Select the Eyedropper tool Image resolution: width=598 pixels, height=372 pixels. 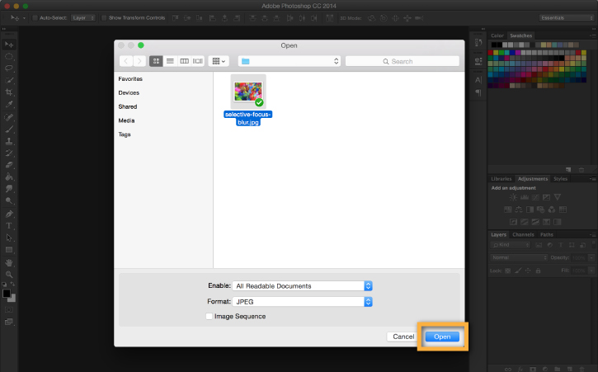pyautogui.click(x=9, y=104)
